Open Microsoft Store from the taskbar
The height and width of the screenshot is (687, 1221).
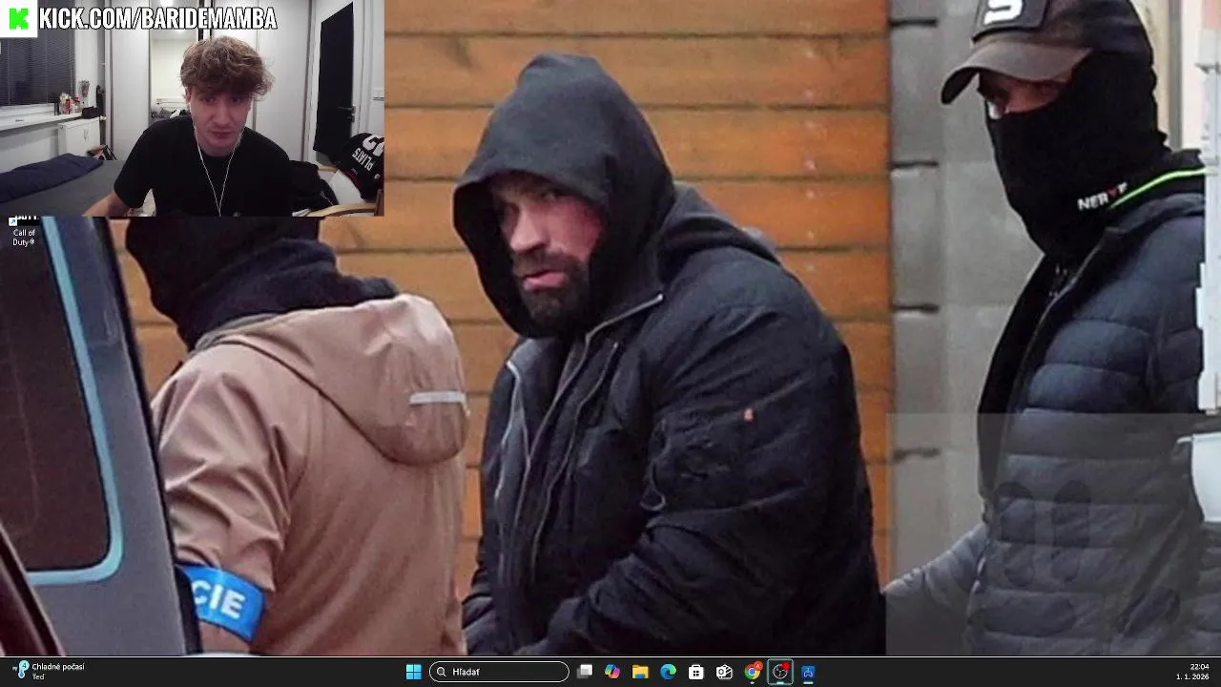696,672
